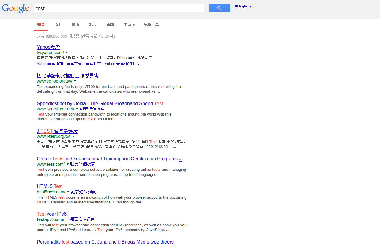
Task: Click the Google logo
Action: (x=15, y=8)
